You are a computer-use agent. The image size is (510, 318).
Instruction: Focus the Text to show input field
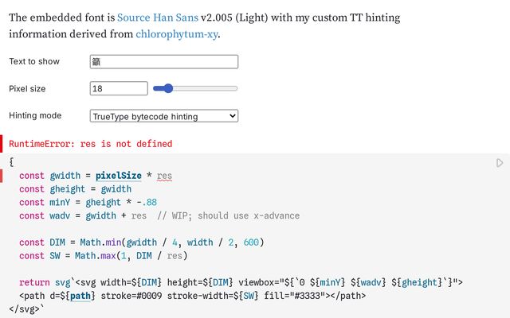(x=164, y=62)
